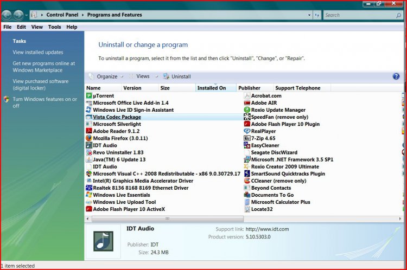Select Beyond Contacts entry
The image size is (407, 270).
[x=271, y=188]
